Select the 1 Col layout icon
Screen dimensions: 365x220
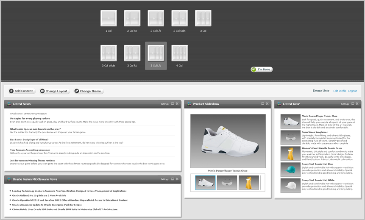[x=109, y=18]
